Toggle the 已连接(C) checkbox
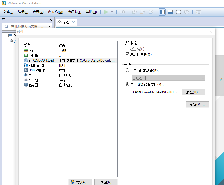 coord(127,49)
